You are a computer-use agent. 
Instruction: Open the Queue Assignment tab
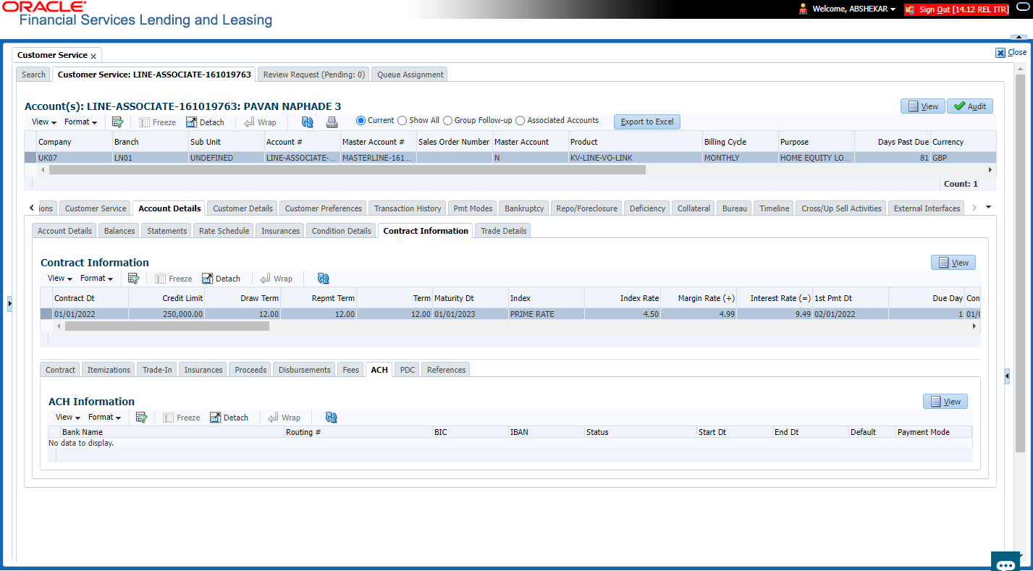410,75
